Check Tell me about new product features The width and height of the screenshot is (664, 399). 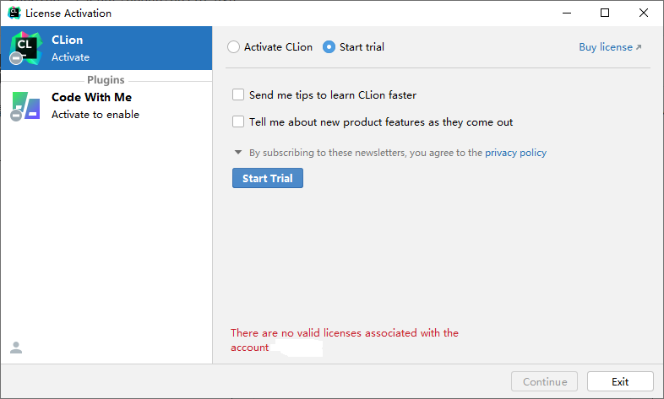coord(238,121)
